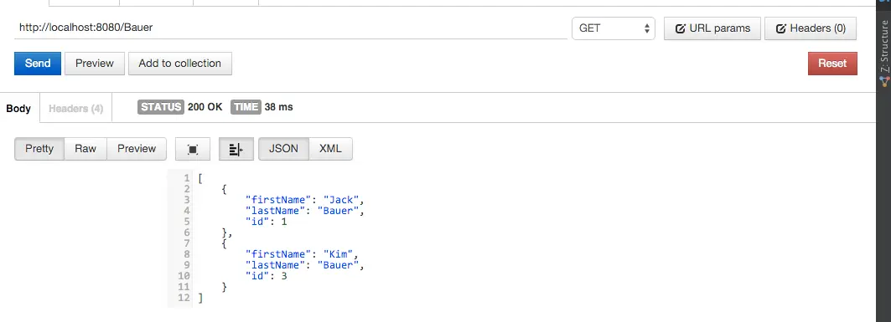Select response Preview view
This screenshot has height=322, width=891.
[x=137, y=149]
